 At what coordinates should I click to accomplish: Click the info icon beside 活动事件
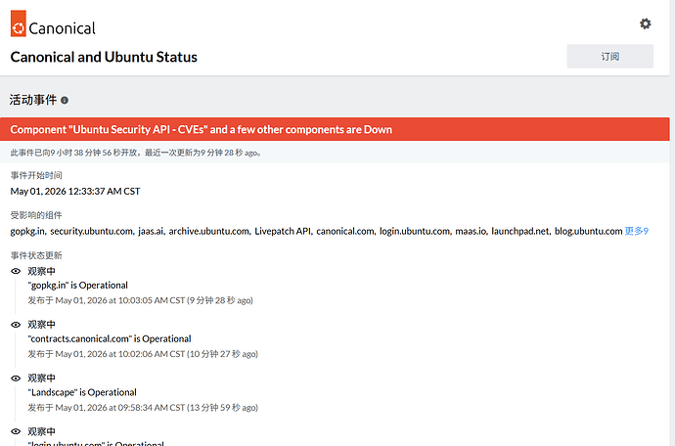pyautogui.click(x=65, y=101)
